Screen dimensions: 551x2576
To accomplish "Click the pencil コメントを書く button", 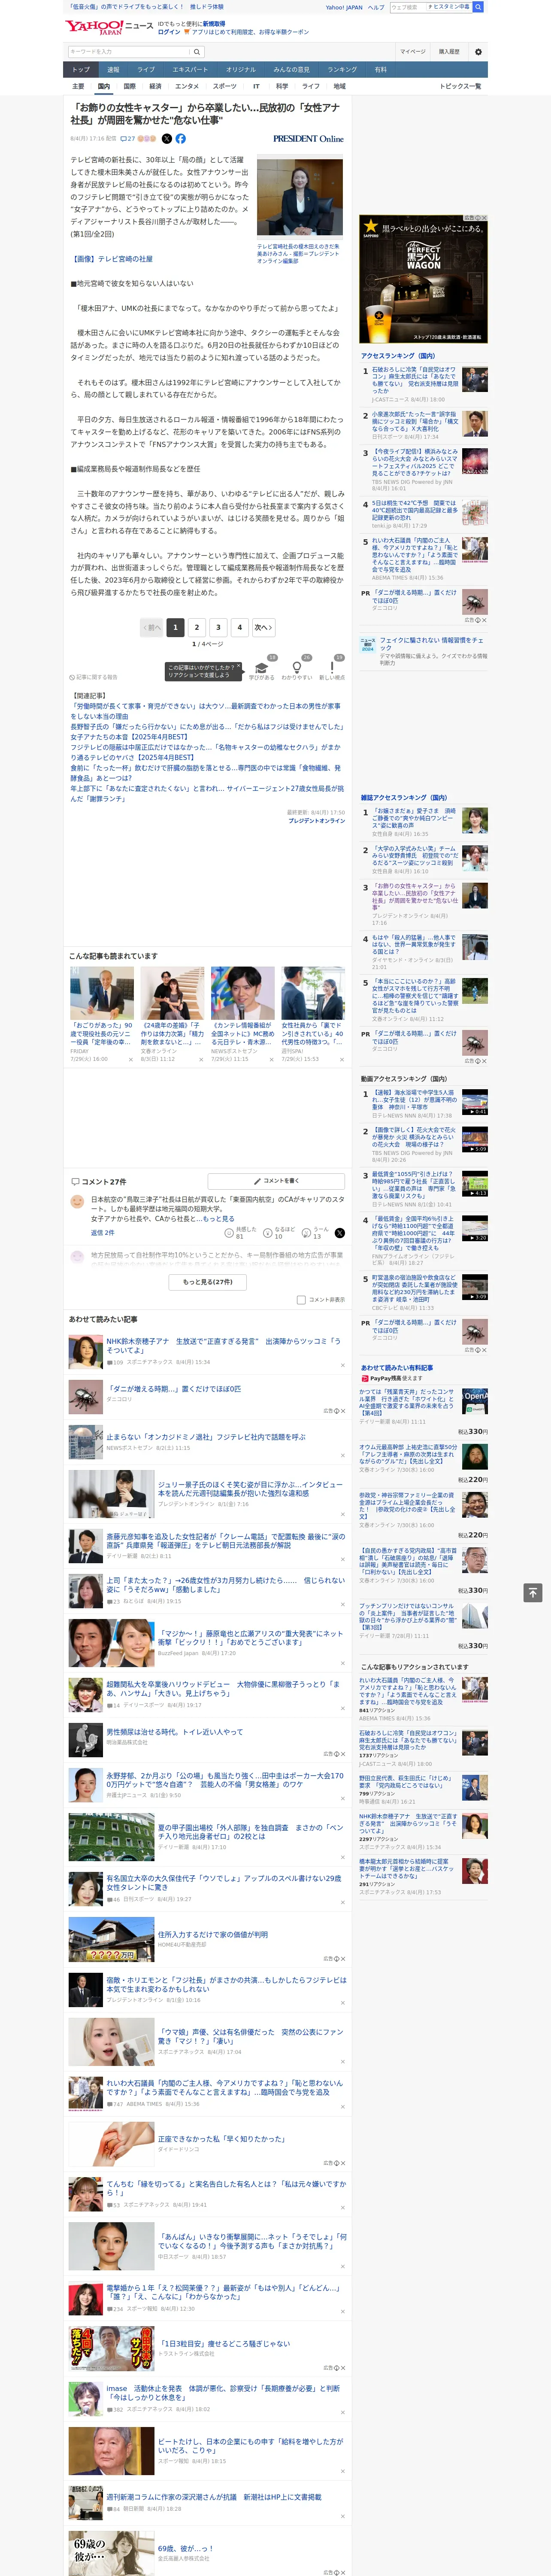I will [x=276, y=1181].
